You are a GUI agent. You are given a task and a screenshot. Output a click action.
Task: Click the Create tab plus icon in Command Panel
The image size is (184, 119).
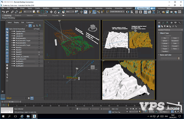pos(159,22)
